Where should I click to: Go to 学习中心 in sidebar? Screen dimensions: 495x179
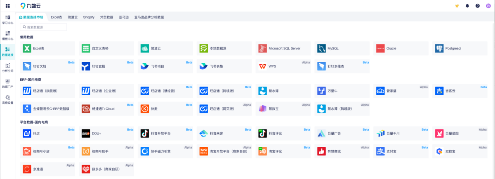pos(7,20)
